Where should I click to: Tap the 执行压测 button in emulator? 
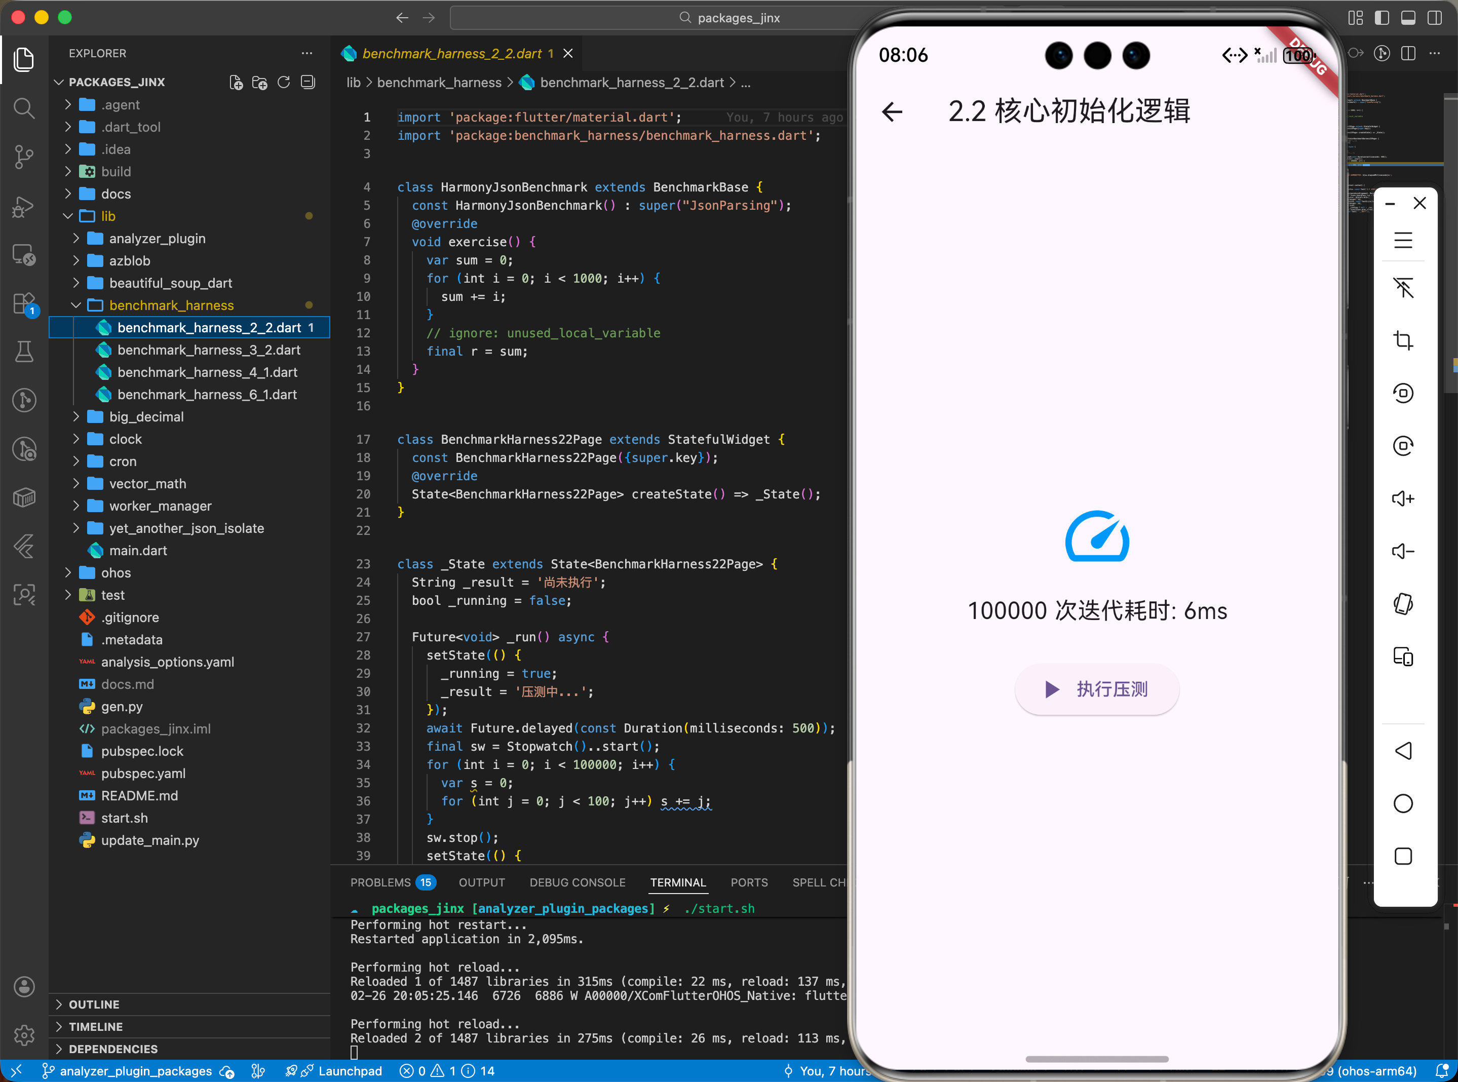point(1096,689)
